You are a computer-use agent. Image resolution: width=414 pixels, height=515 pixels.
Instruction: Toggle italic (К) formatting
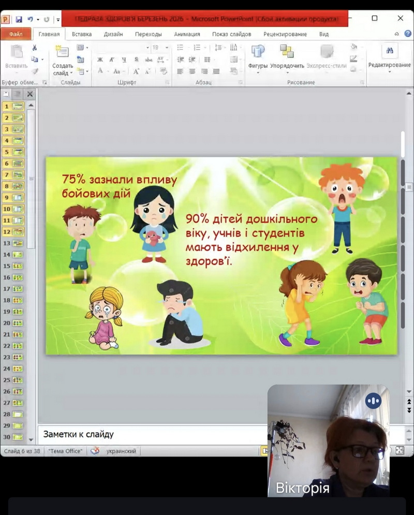tap(112, 60)
